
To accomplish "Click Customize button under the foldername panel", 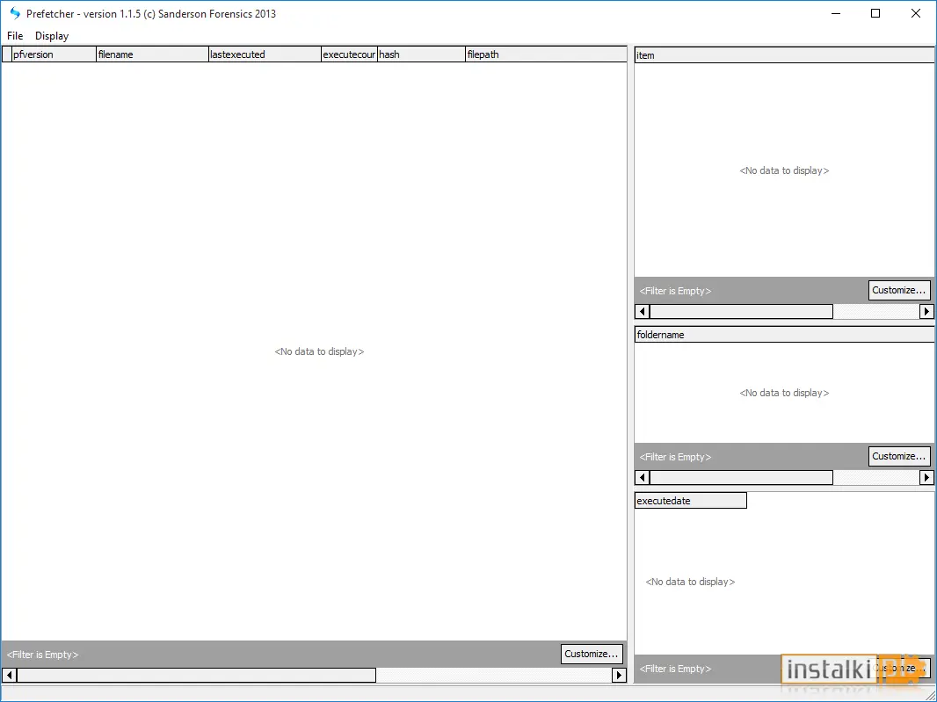I will [899, 457].
